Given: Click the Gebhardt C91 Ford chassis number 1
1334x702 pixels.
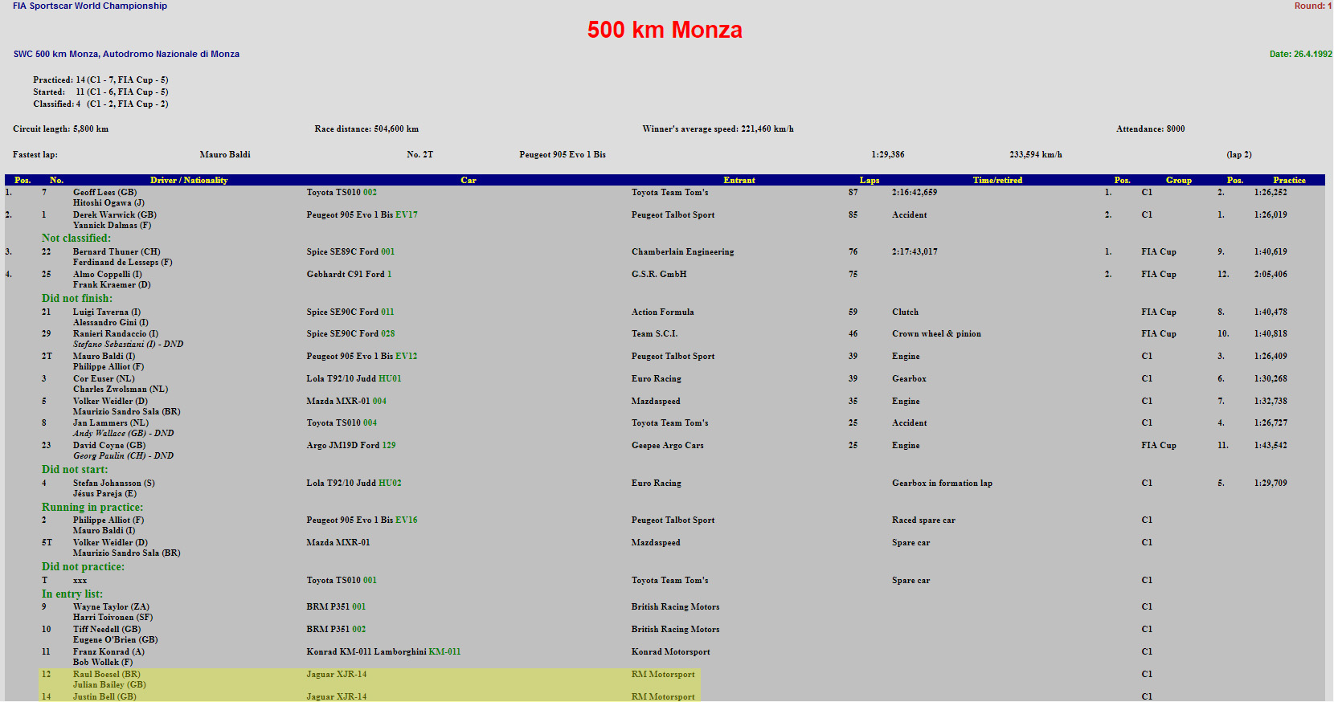Looking at the screenshot, I should tap(390, 275).
